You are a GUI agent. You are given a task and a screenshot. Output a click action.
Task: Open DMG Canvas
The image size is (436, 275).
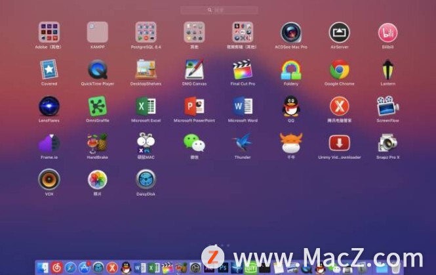click(194, 70)
